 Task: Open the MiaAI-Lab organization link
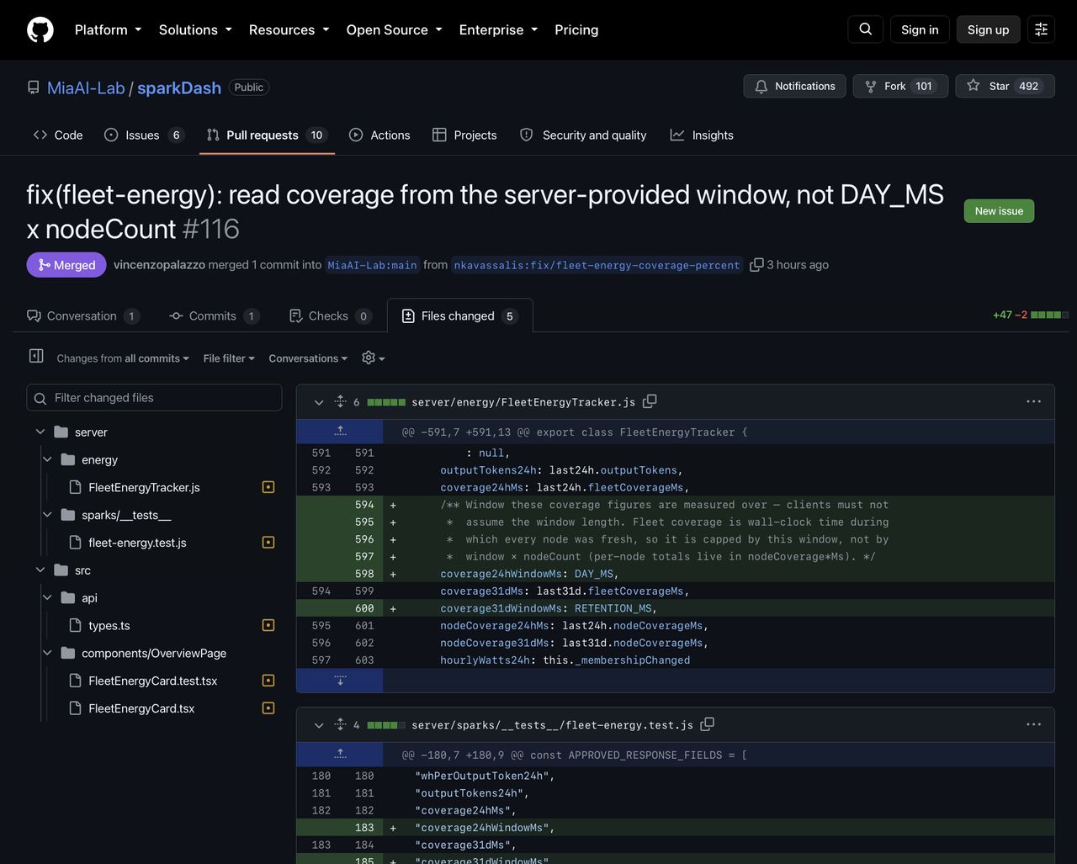[86, 87]
